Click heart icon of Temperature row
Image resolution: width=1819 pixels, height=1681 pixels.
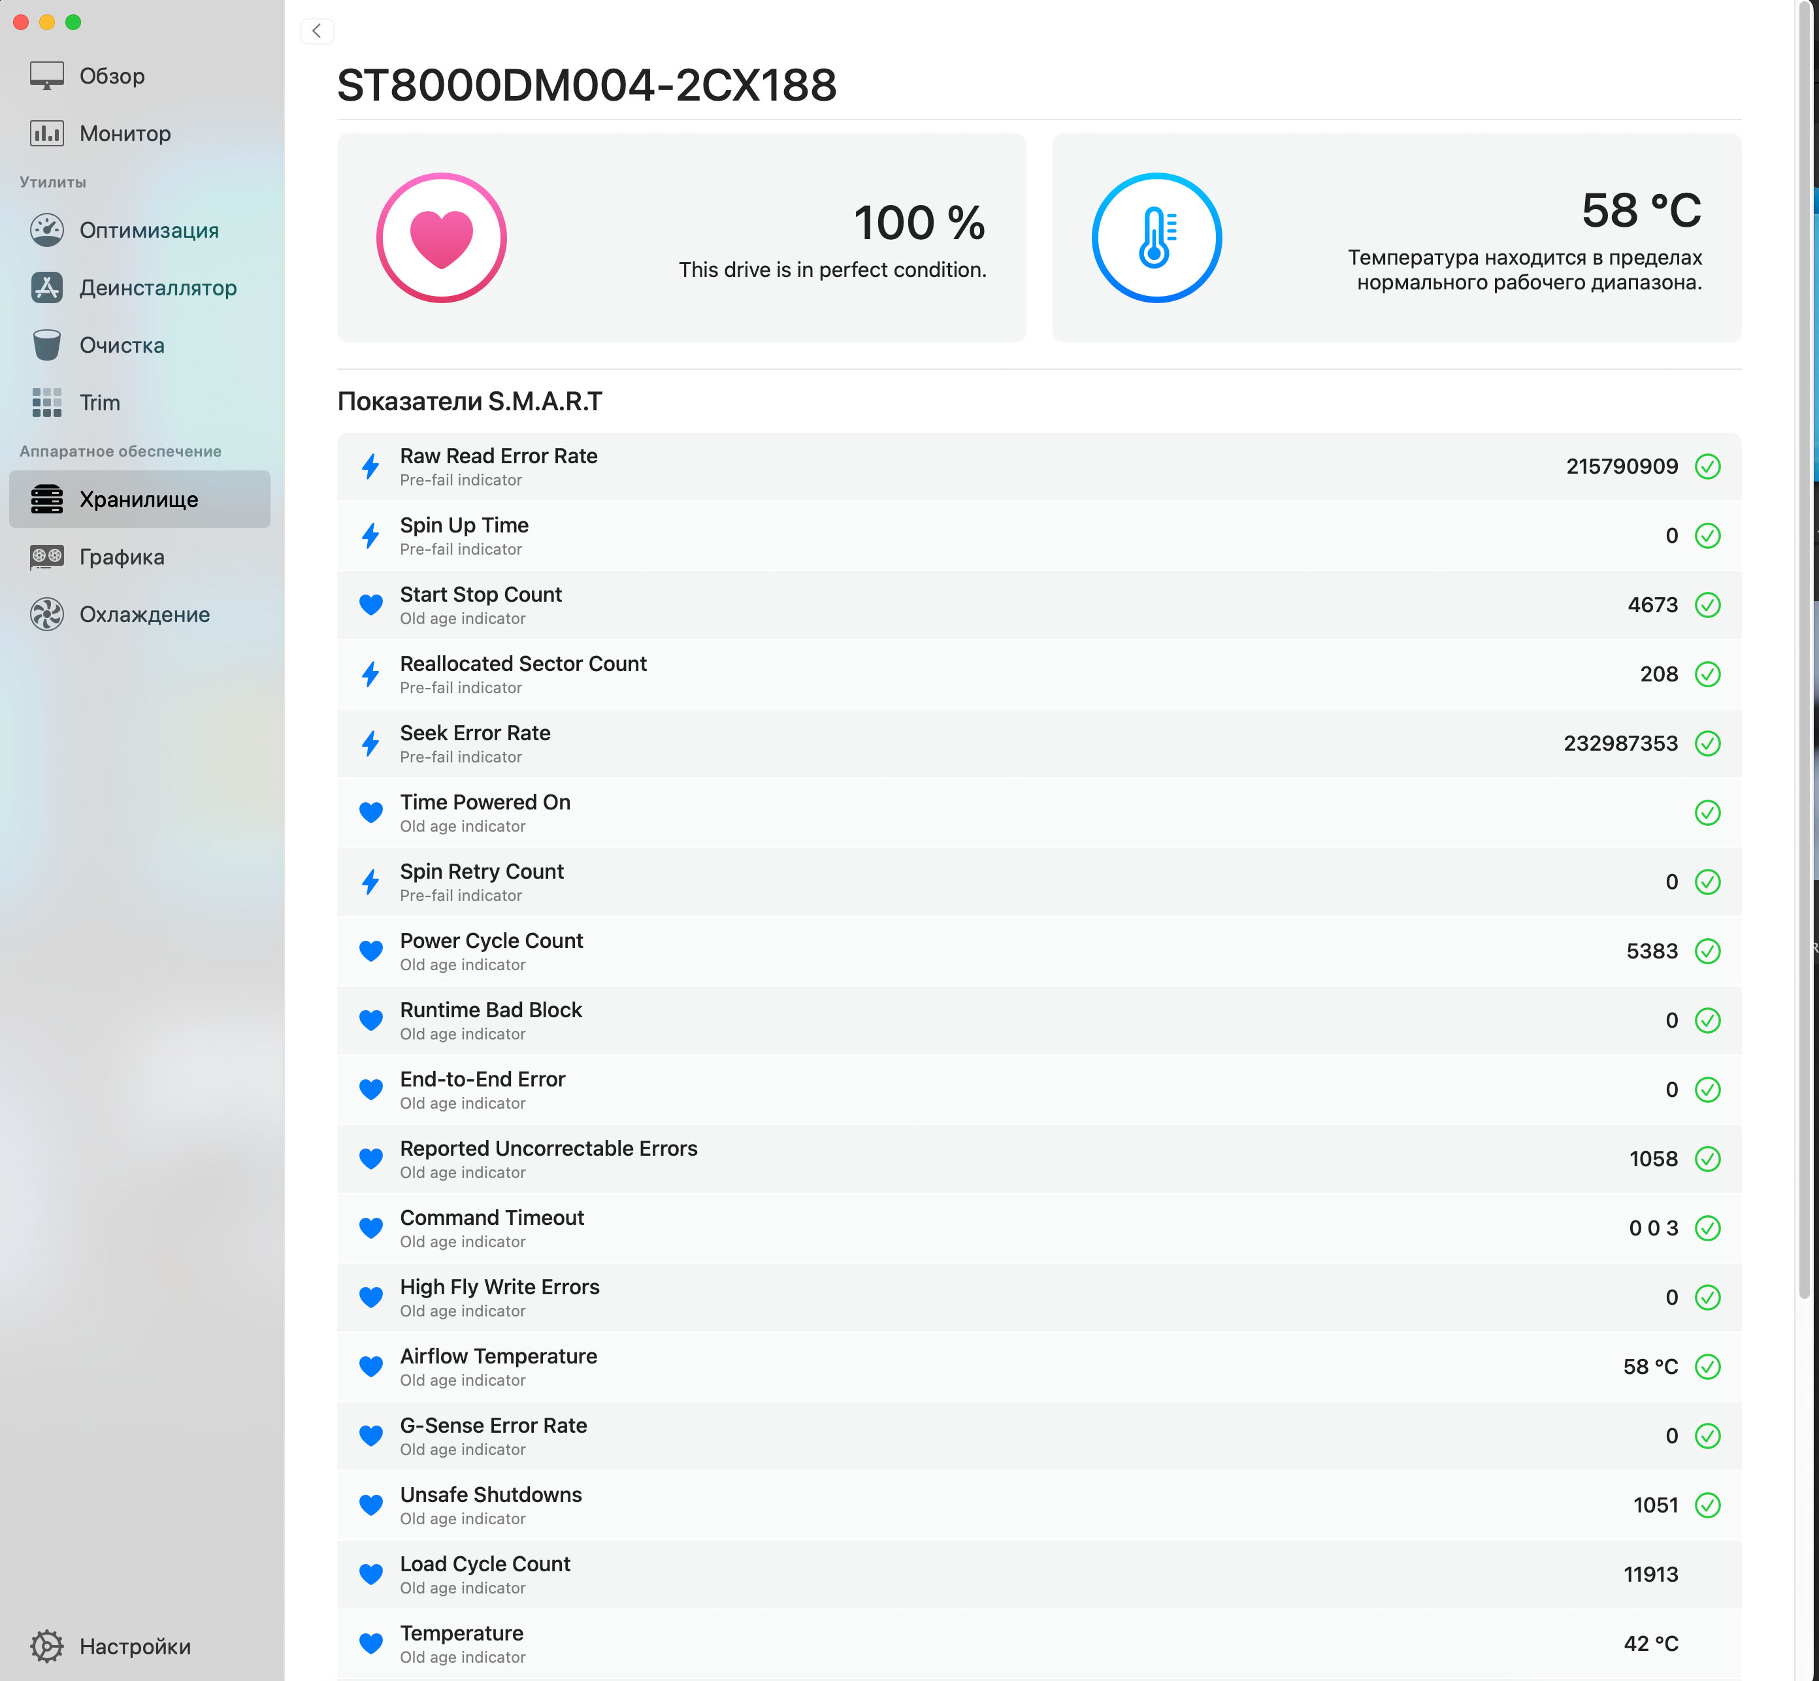click(x=370, y=1643)
